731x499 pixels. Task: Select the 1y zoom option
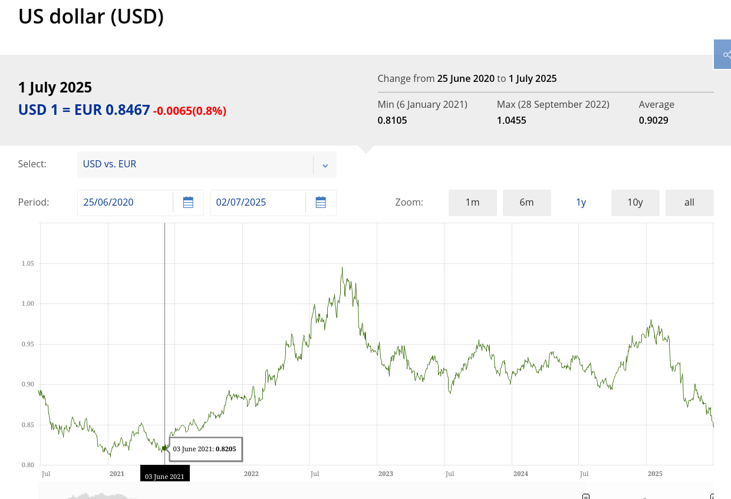[581, 203]
